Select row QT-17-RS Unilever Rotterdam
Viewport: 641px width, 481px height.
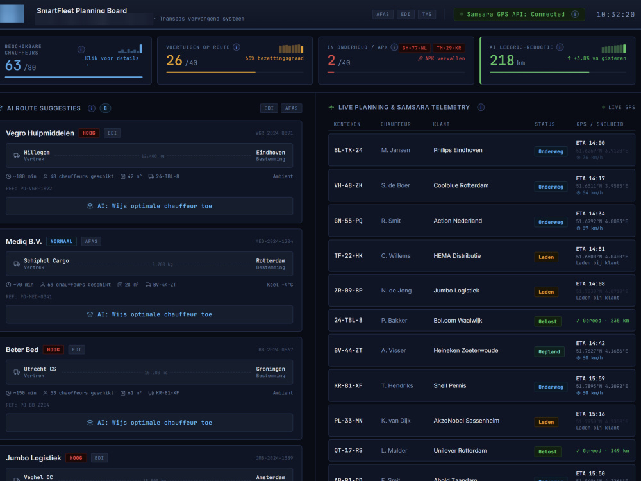click(x=481, y=451)
